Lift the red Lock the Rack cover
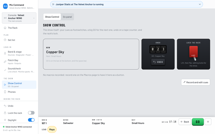 (193, 52)
